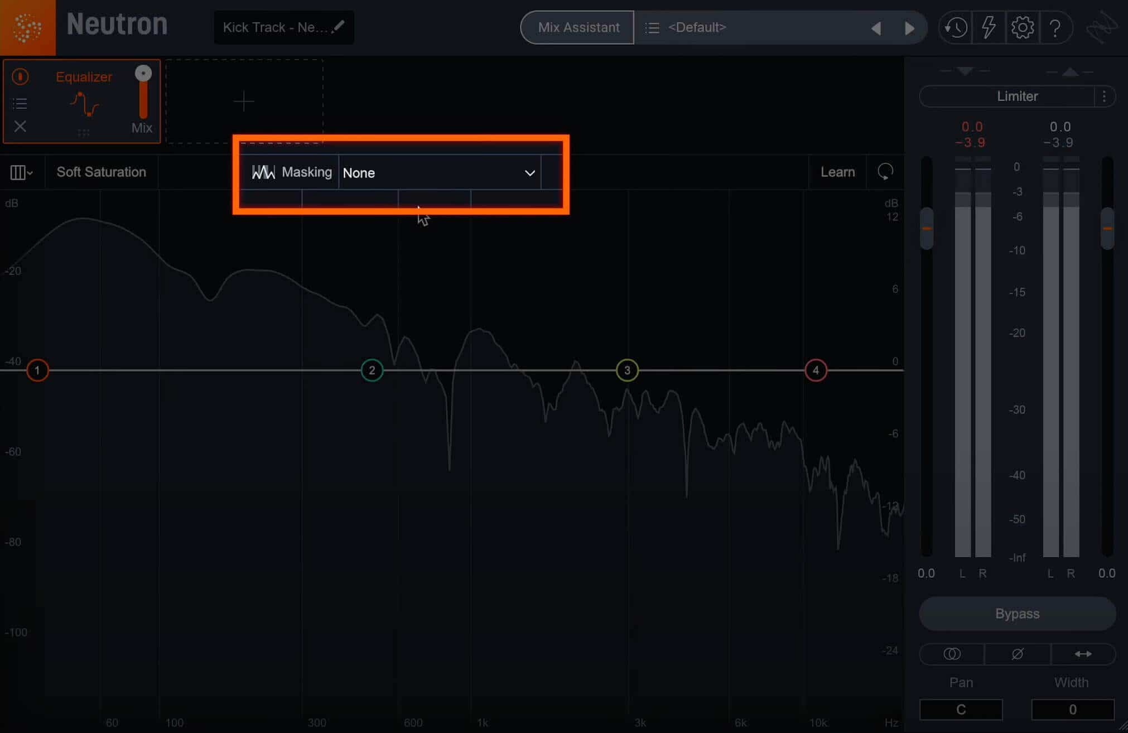Image resolution: width=1128 pixels, height=733 pixels.
Task: Invert phase with the ø icon
Action: coord(1018,654)
